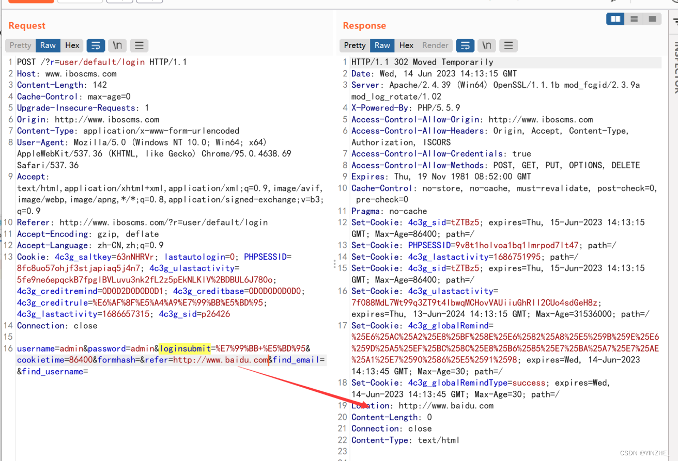The width and height of the screenshot is (678, 461).
Task: Select the combined tabbed layout icon
Action: tap(652, 19)
